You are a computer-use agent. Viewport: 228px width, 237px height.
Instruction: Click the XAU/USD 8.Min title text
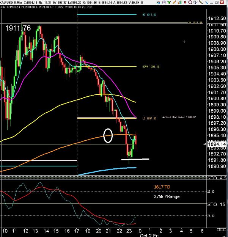[x=11, y=3]
